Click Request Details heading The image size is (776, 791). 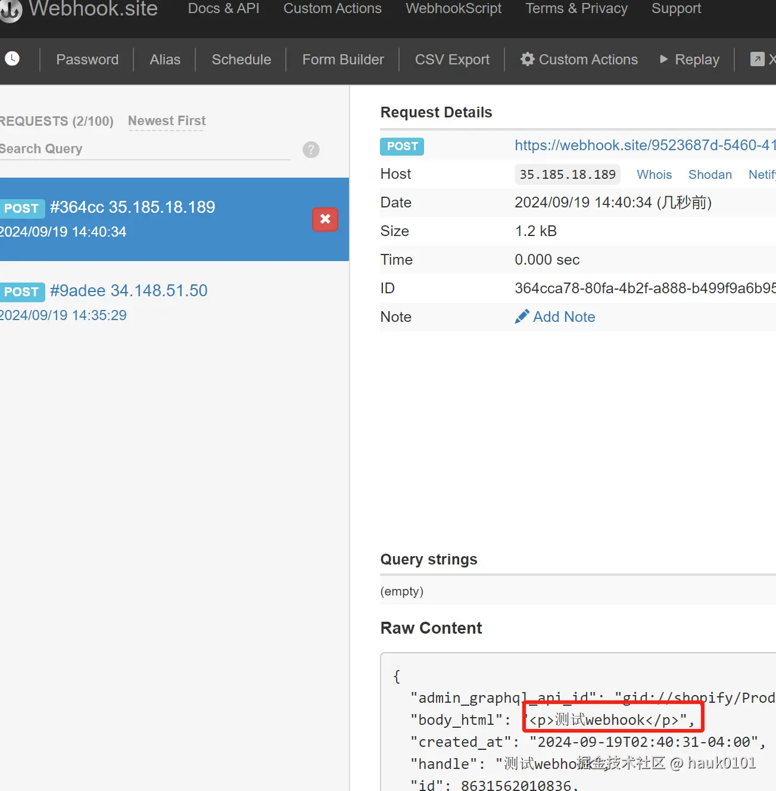tap(436, 113)
